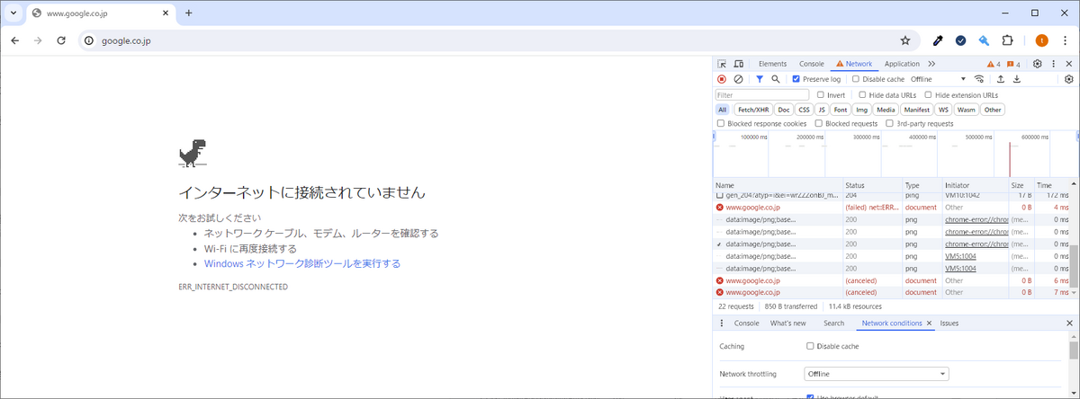Image resolution: width=1080 pixels, height=399 pixels.
Task: Export the HAR file
Action: [x=1017, y=79]
